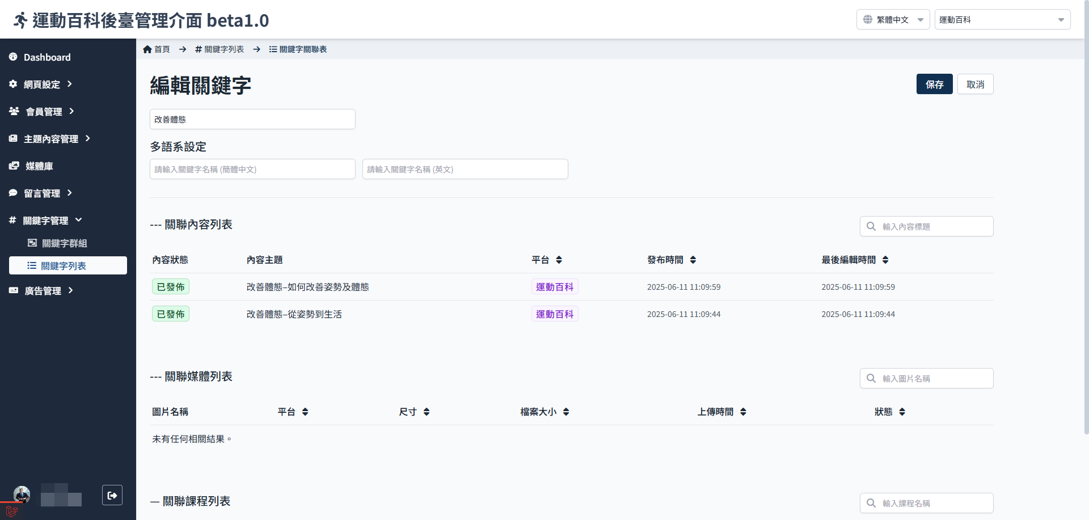Click the home icon in breadcrumb
This screenshot has width=1089, height=520.
tap(147, 49)
